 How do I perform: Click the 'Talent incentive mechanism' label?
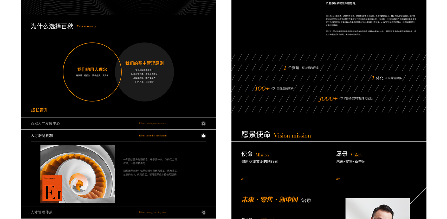coord(153,136)
